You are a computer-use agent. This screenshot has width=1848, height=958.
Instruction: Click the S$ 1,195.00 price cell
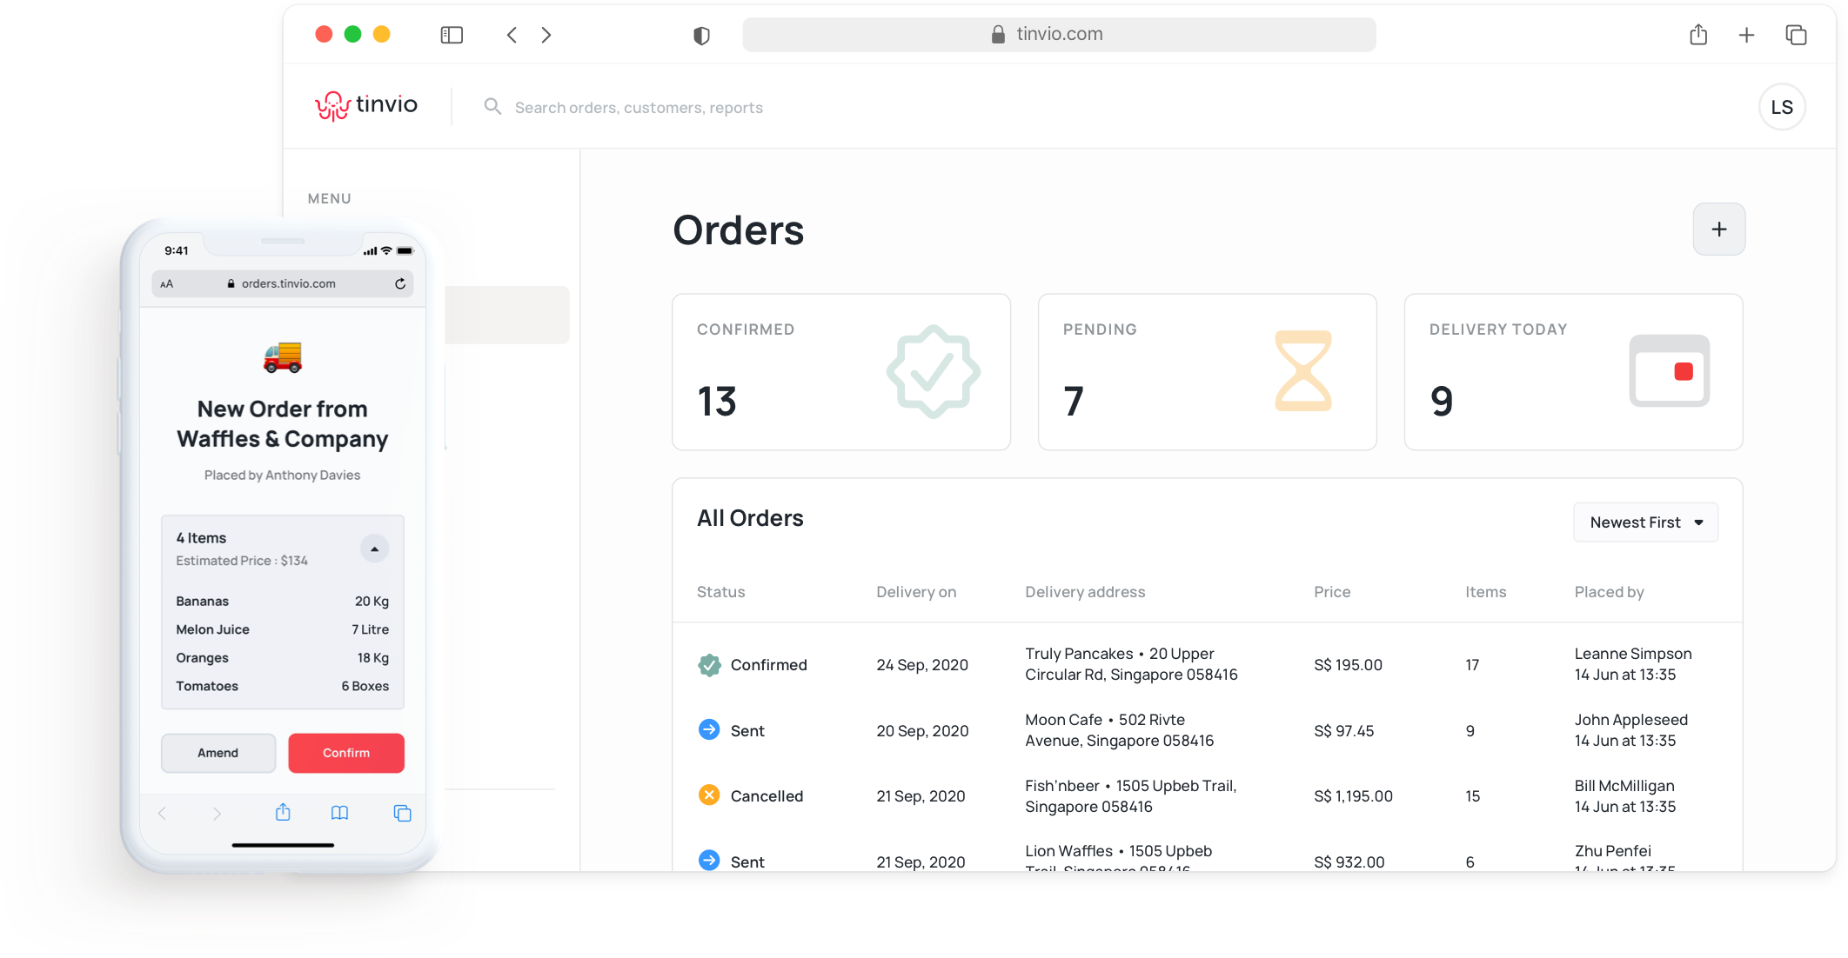tap(1353, 796)
